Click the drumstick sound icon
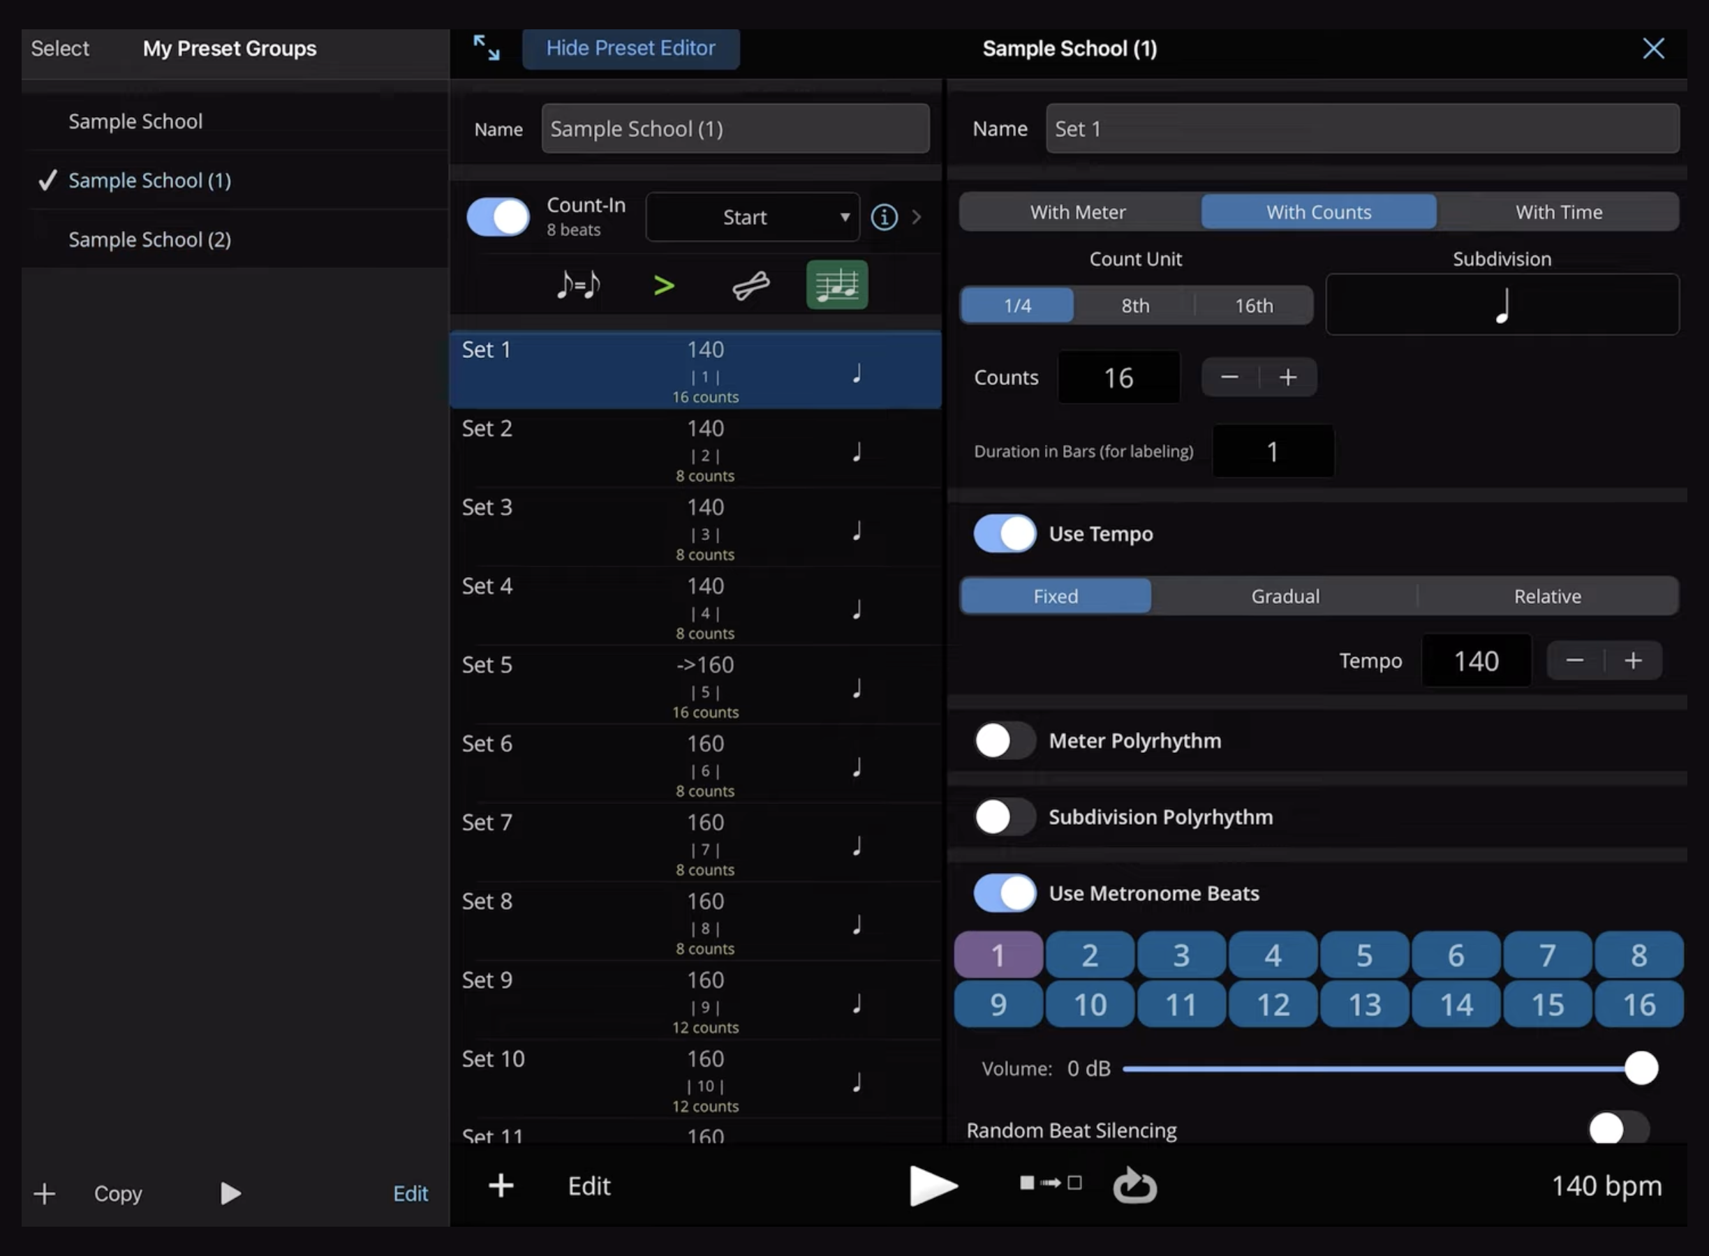 (750, 286)
